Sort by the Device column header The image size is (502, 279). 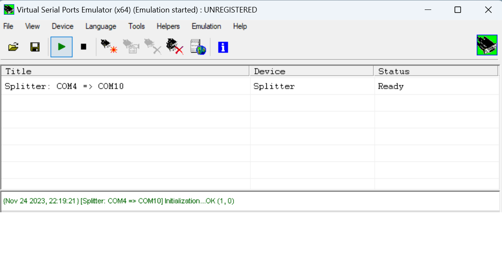pyautogui.click(x=312, y=71)
